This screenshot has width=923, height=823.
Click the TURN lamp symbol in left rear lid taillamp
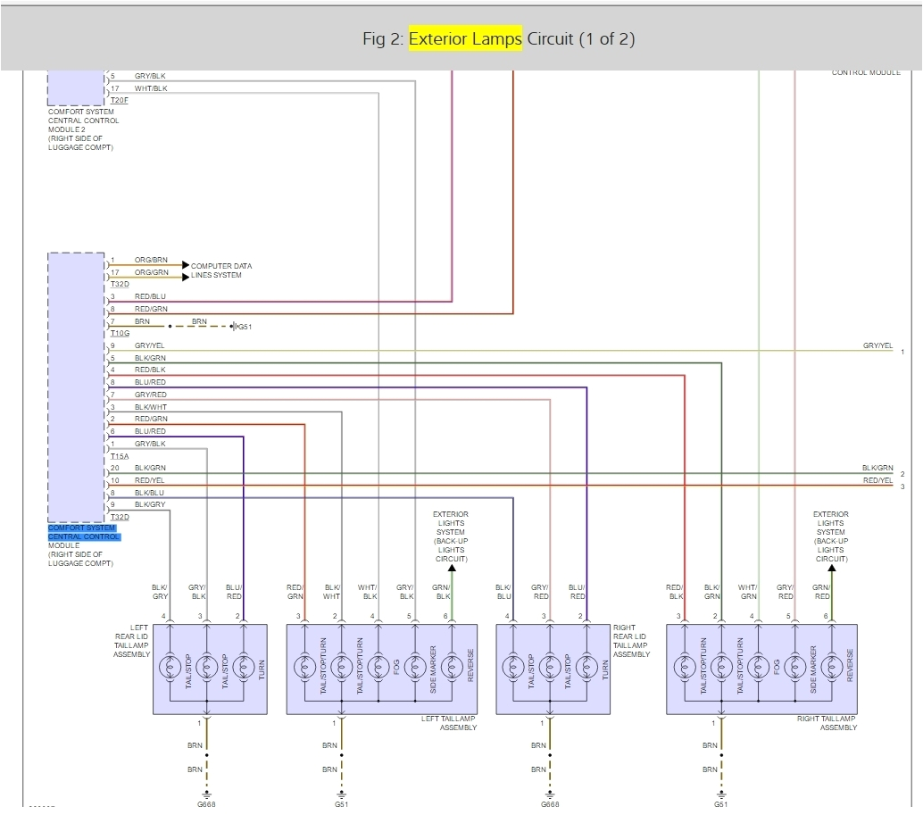tap(244, 667)
